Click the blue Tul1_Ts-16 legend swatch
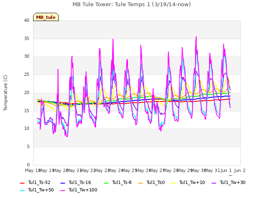This screenshot has height=198, width=265. pyautogui.click(x=63, y=183)
